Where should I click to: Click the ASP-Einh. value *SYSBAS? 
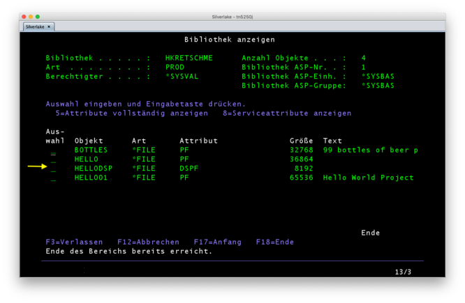click(x=378, y=77)
